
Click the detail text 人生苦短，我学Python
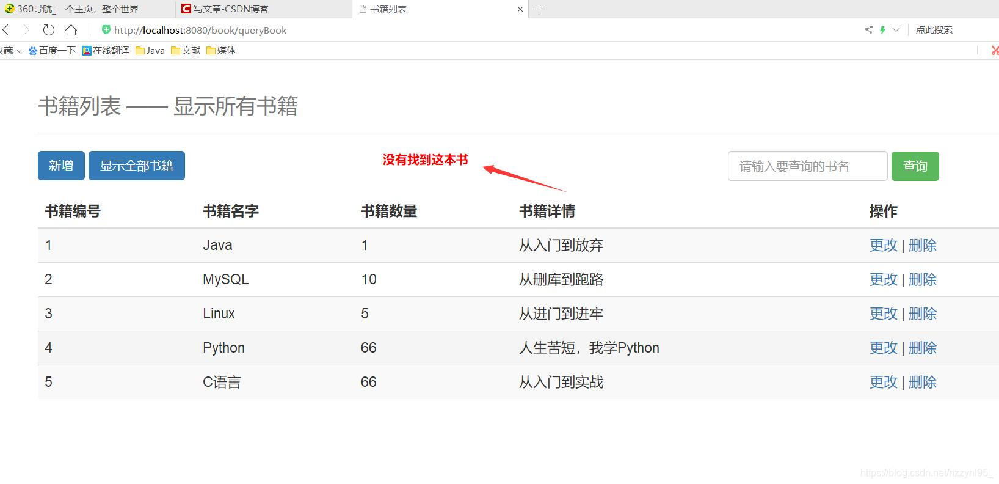(589, 348)
